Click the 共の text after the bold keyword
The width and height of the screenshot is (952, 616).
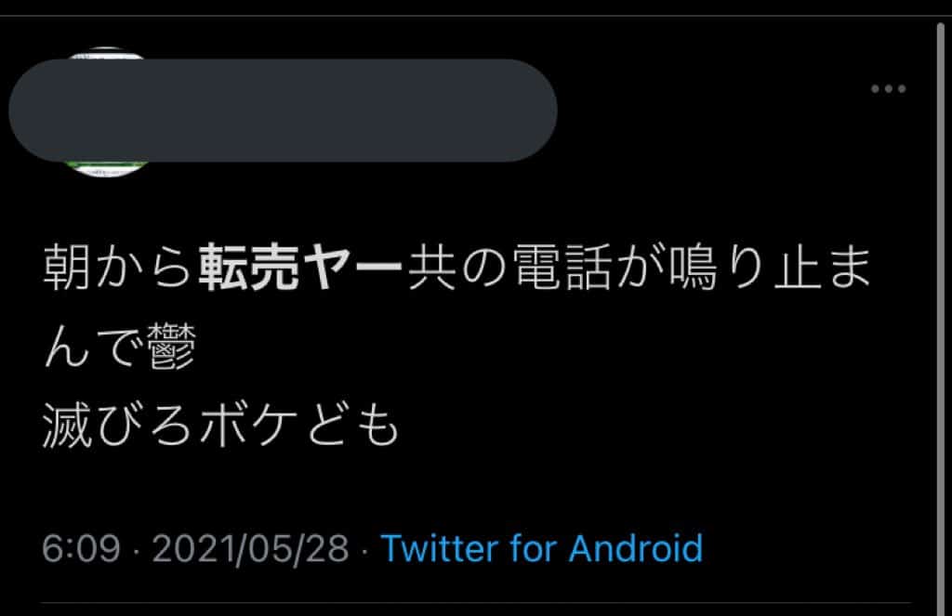point(456,268)
